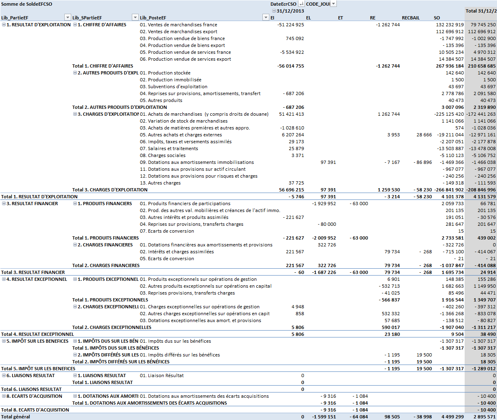
Task: Select 'Total 2. AUTRES PRODUITS D'EXPLOITATION' row label
Action: coord(120,107)
